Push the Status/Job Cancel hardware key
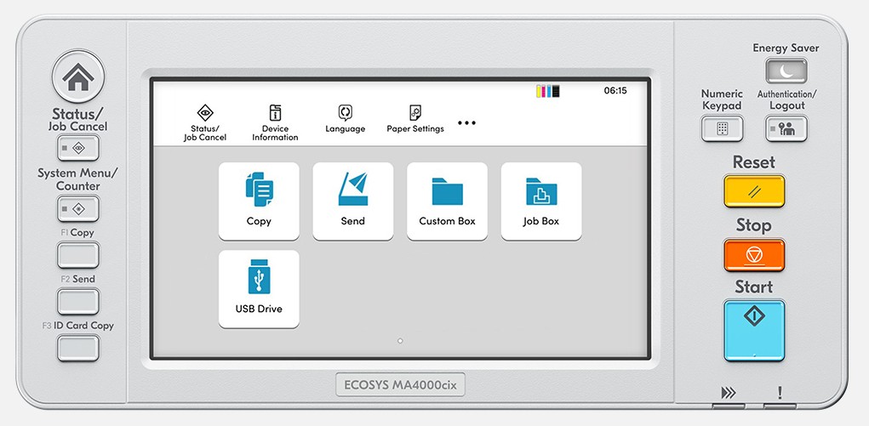 tap(78, 148)
